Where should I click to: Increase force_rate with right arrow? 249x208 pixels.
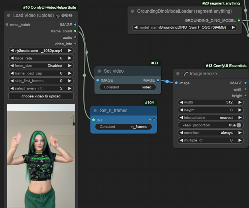(x=70, y=58)
